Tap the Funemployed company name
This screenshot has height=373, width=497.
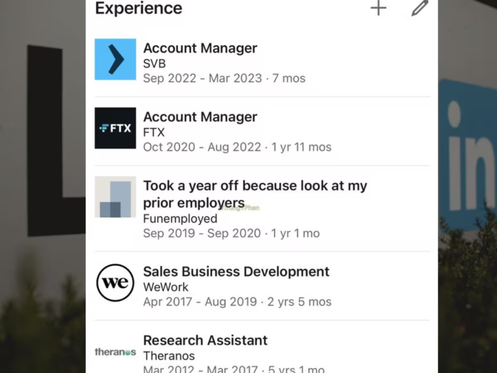click(x=180, y=219)
